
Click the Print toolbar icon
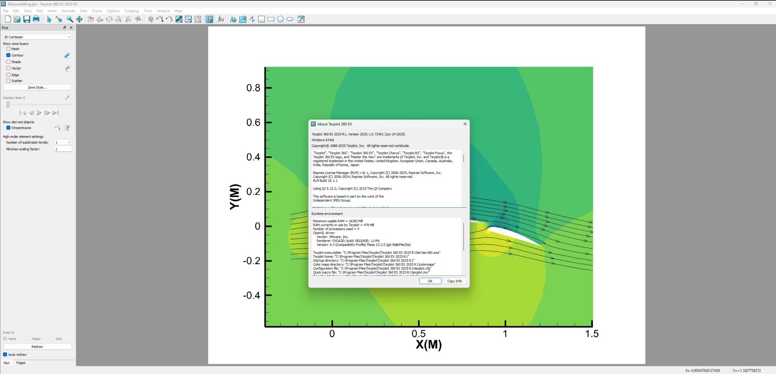[36, 19]
